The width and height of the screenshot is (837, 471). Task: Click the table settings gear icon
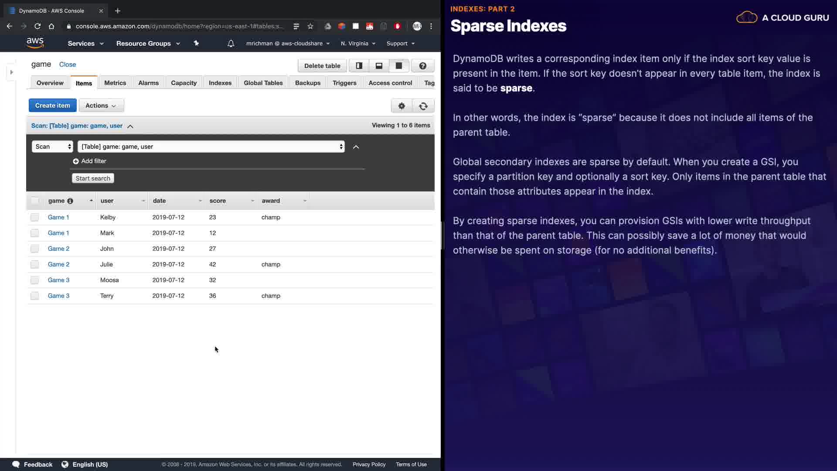point(401,106)
